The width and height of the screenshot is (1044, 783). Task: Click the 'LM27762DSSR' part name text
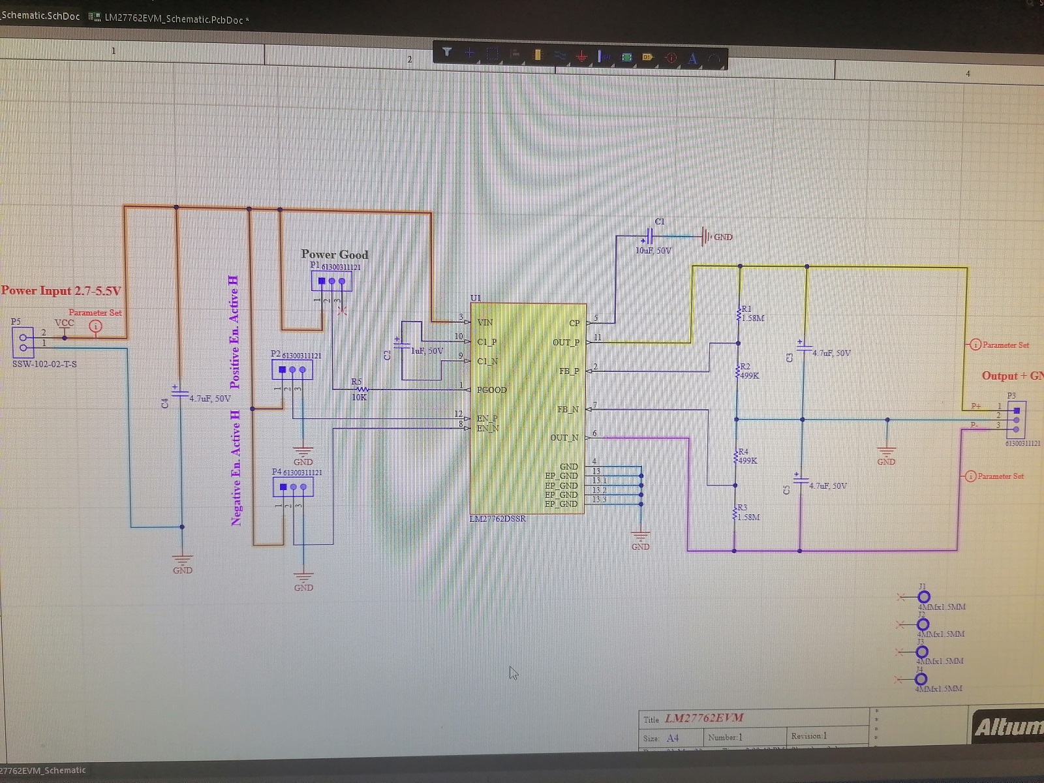[x=497, y=519]
